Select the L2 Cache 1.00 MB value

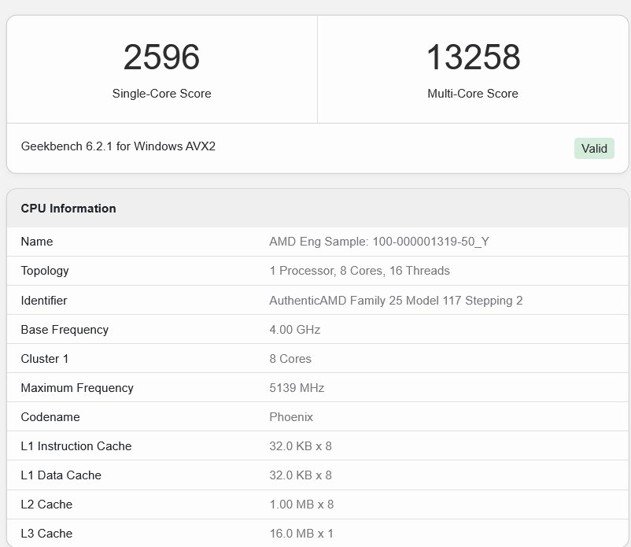[300, 504]
